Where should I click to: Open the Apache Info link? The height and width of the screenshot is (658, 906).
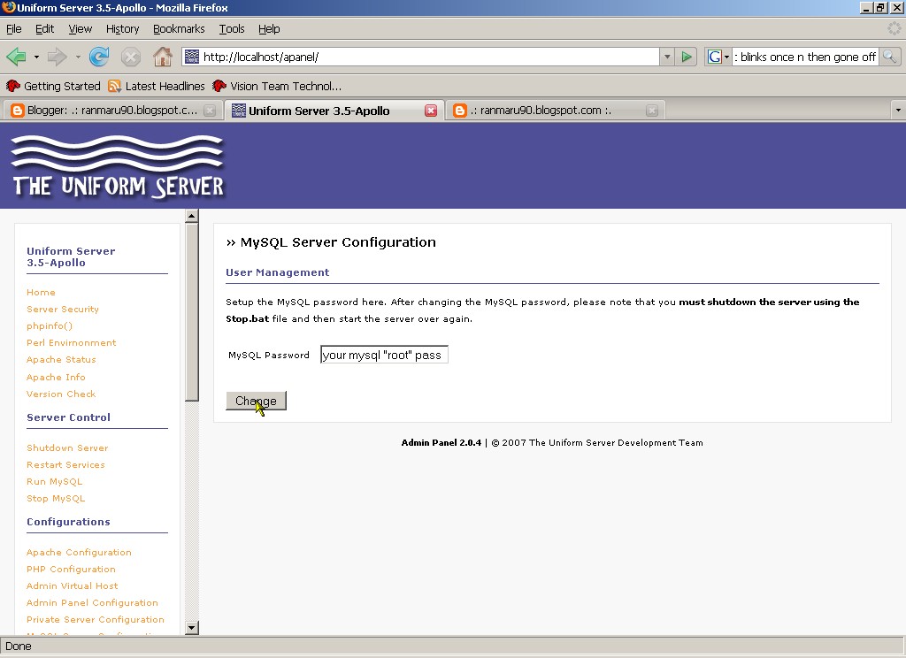56,378
